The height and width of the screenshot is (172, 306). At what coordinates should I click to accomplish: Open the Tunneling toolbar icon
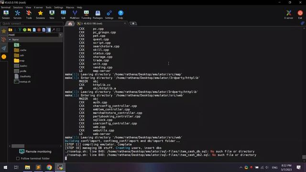pos(86,15)
